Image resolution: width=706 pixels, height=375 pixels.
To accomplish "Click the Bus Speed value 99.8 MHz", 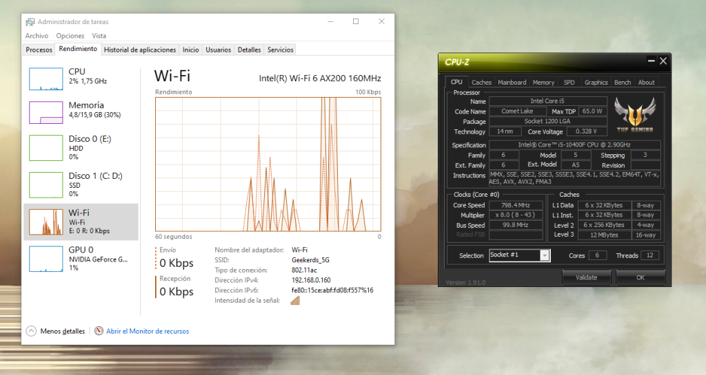I will (516, 225).
